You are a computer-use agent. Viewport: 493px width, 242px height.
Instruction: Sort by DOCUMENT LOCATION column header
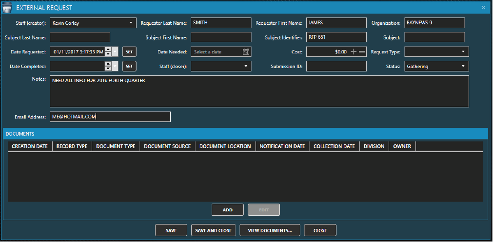pos(225,146)
